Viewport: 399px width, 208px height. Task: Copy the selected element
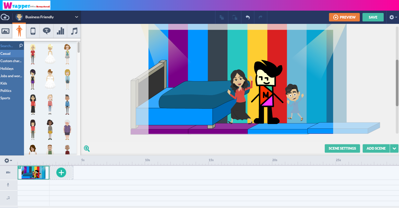222,17
